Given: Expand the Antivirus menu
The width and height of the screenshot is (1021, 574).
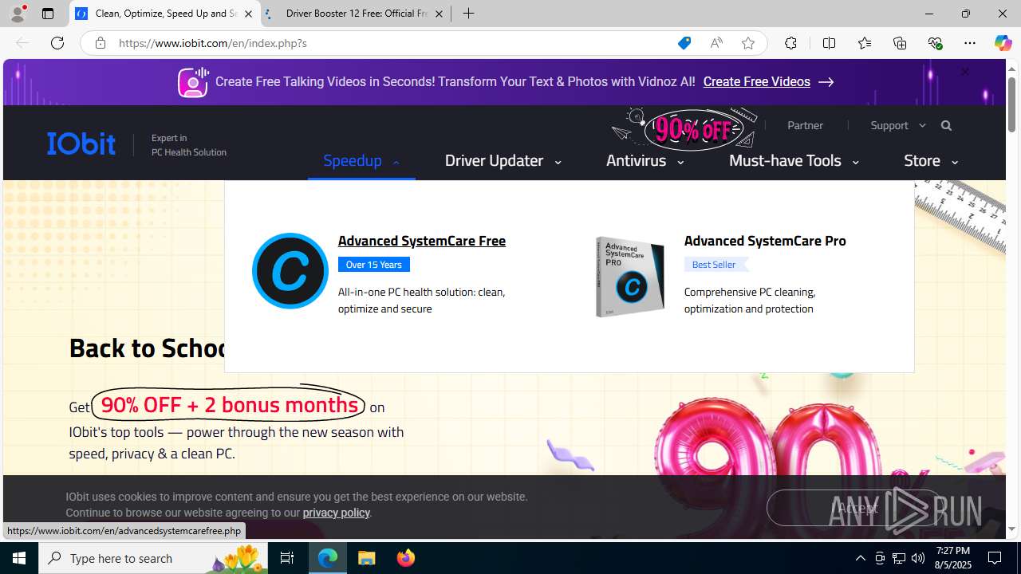Looking at the screenshot, I should pos(645,161).
